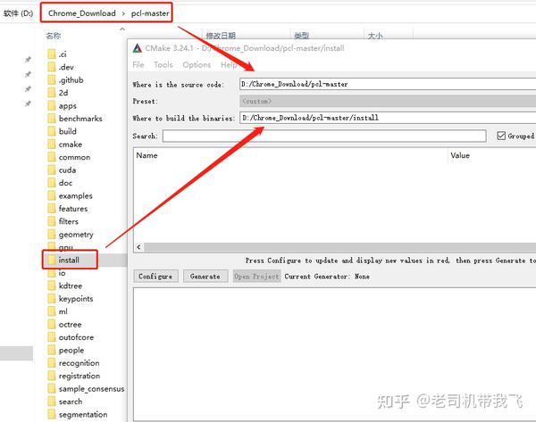Sort by the 名称 column header

pos(54,36)
